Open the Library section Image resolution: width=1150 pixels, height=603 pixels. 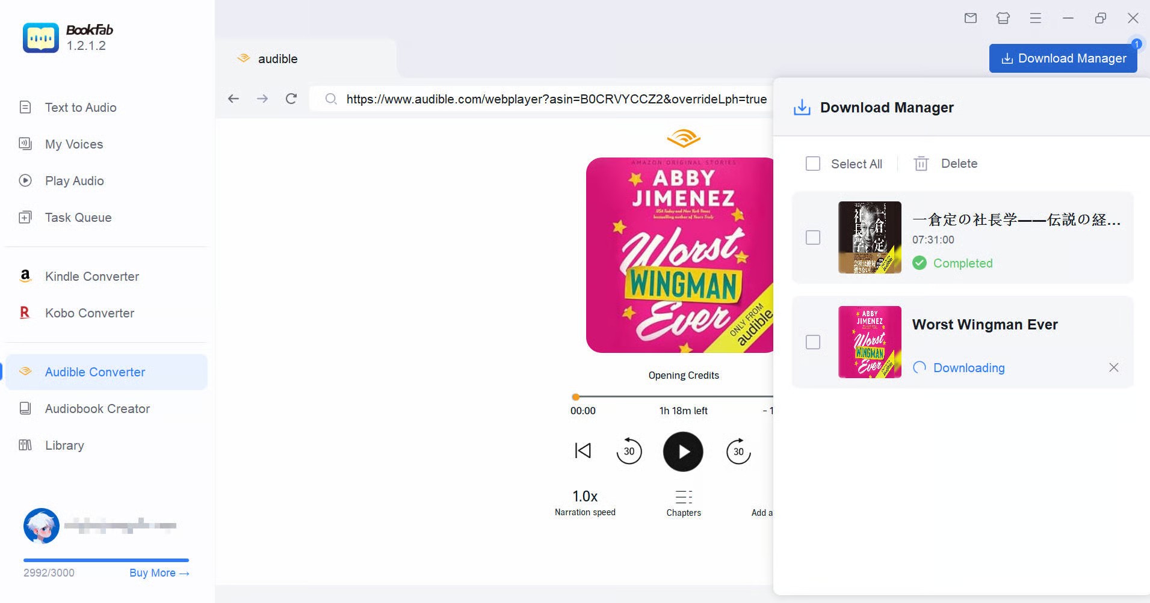tap(64, 445)
